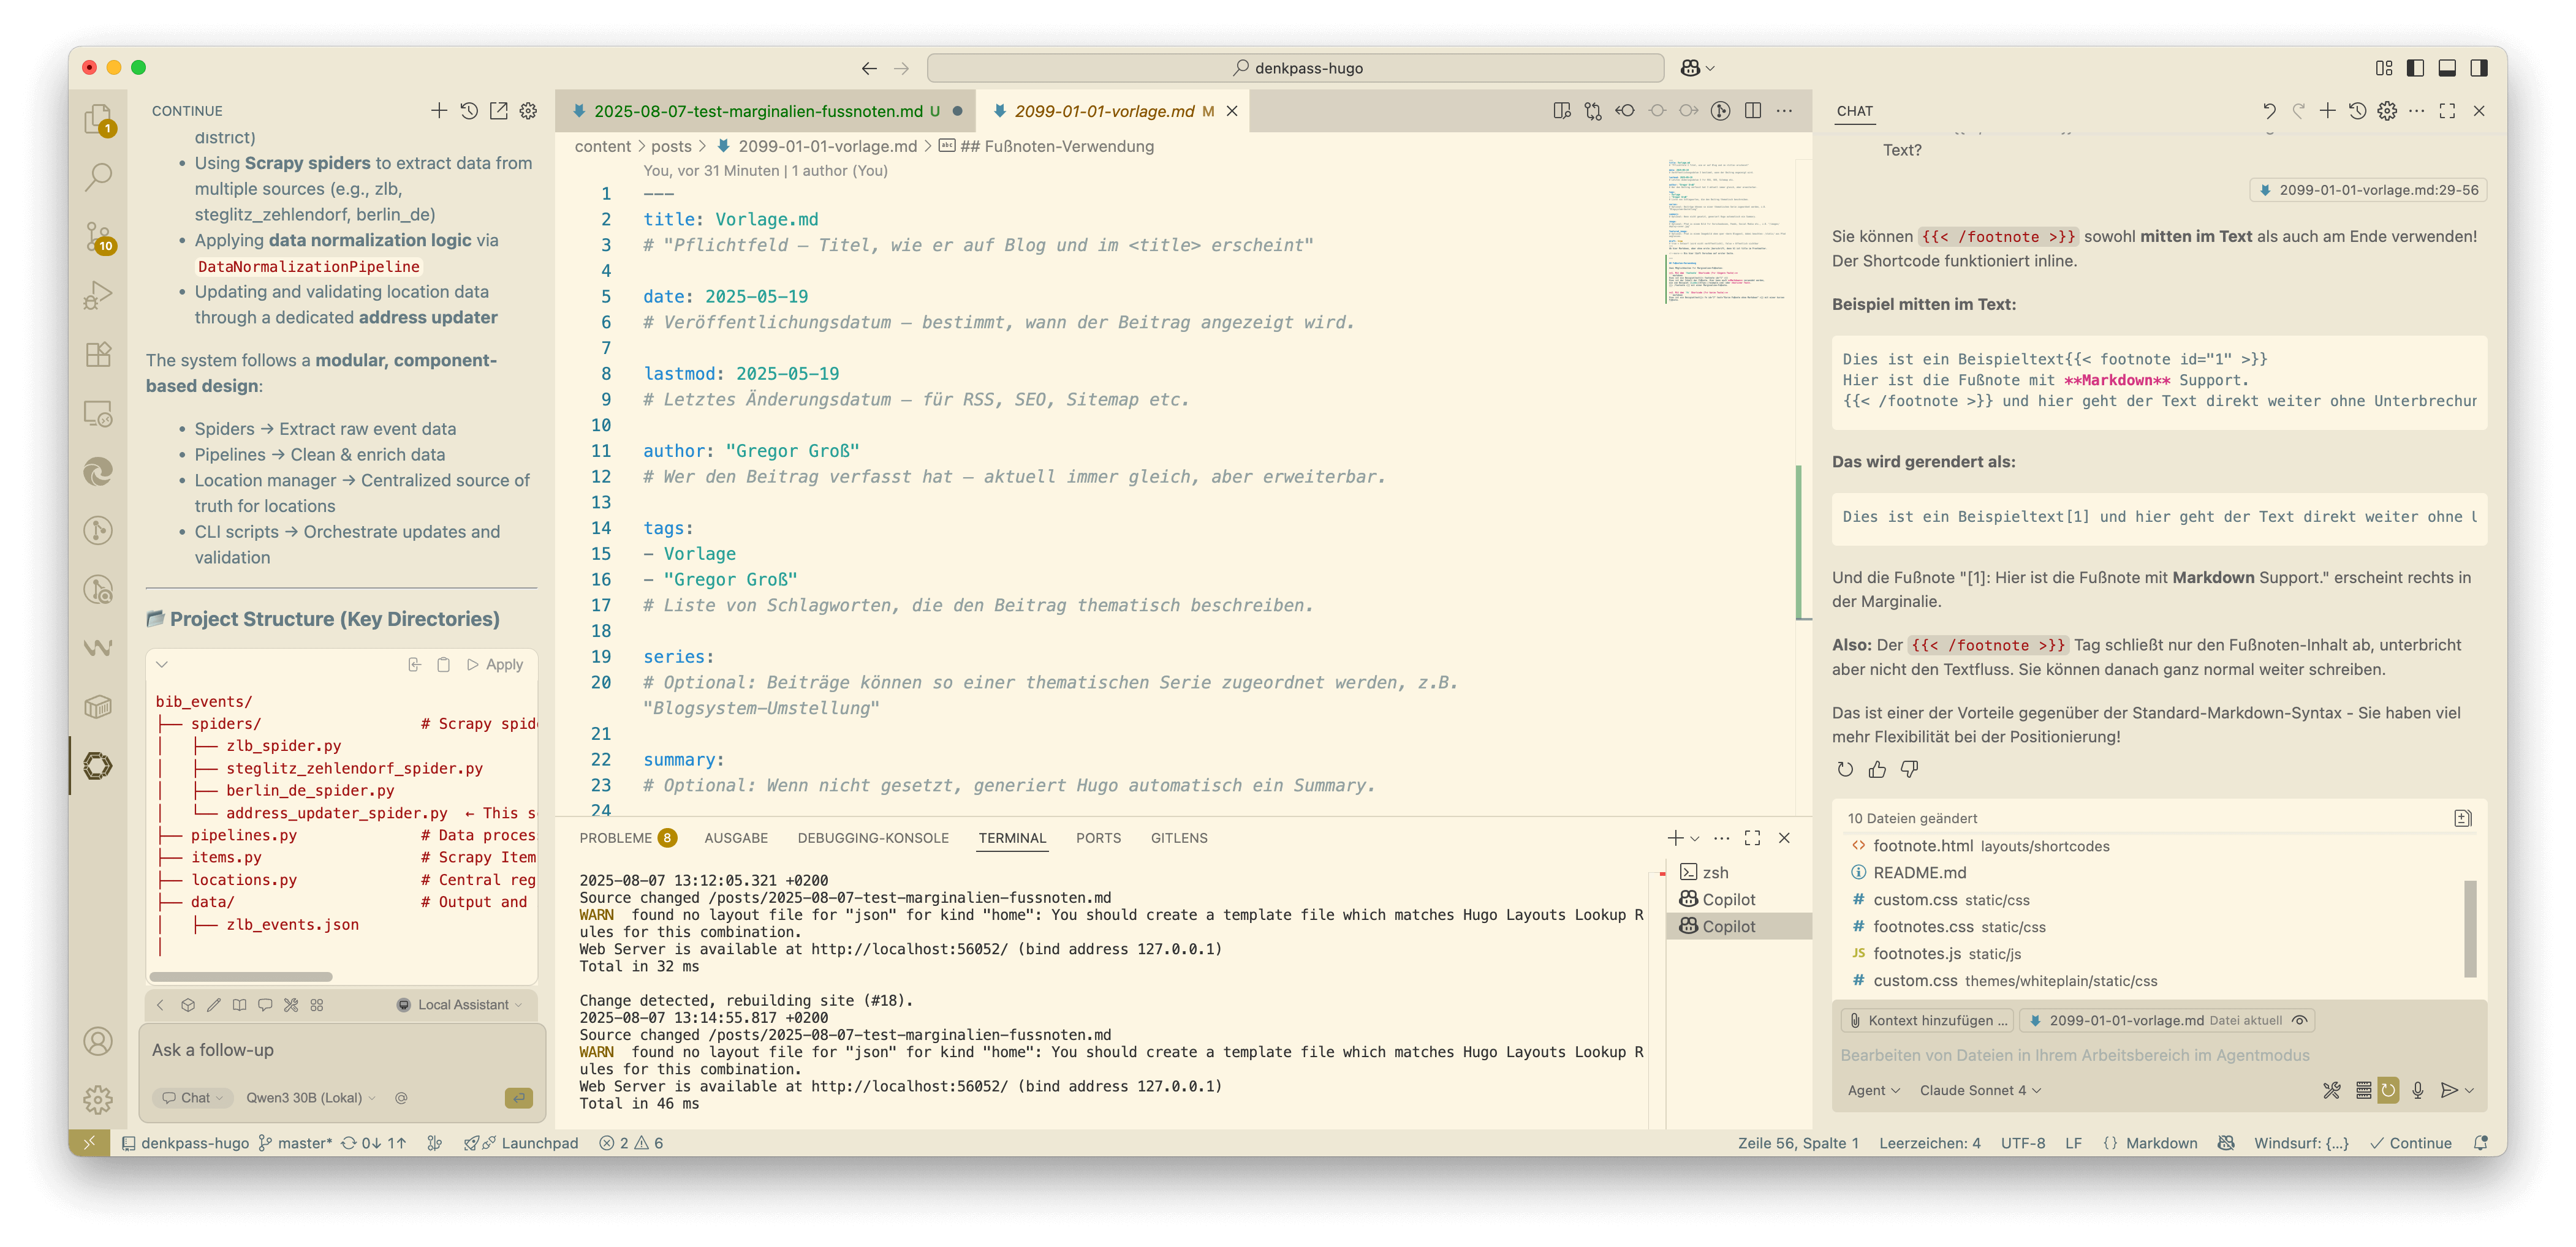The width and height of the screenshot is (2576, 1247).
Task: Open the PROBLEME panel tab
Action: pyautogui.click(x=627, y=837)
